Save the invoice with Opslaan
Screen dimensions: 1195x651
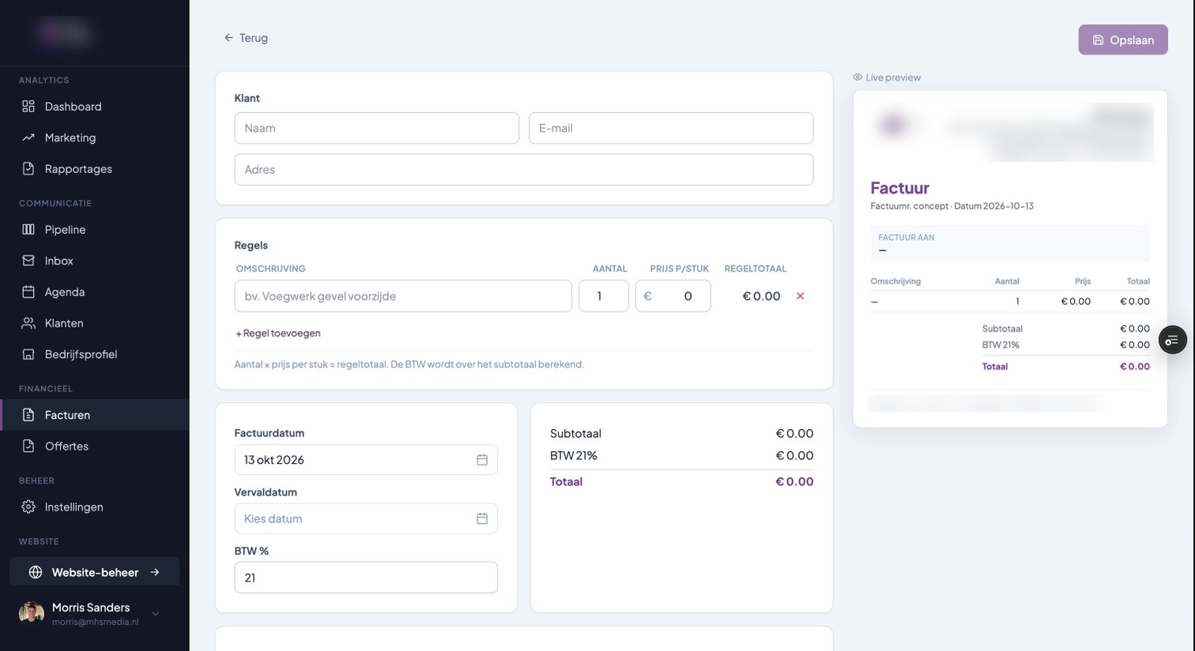tap(1123, 40)
